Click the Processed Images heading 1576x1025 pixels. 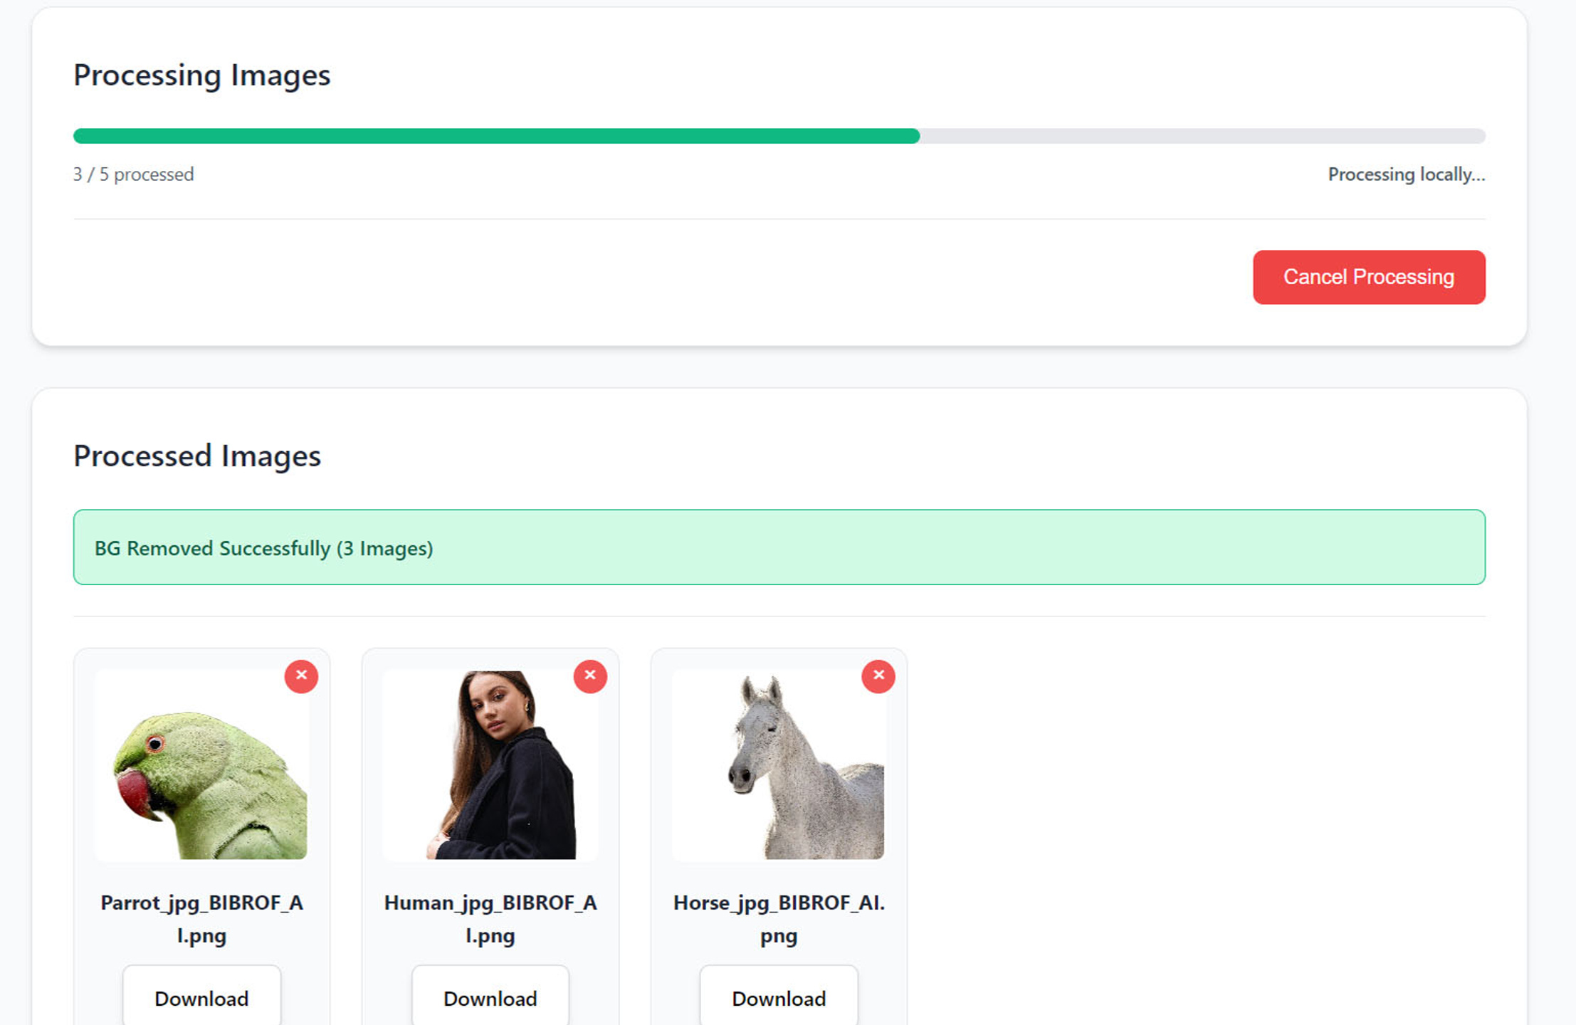click(197, 456)
